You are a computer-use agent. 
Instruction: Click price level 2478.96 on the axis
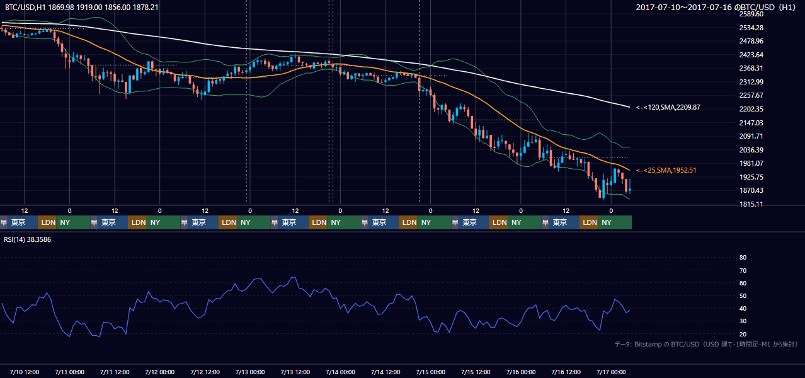[751, 41]
